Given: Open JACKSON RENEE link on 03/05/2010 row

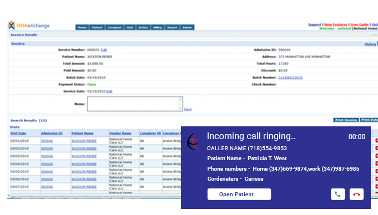Looking at the screenshot, I should 84,172.
